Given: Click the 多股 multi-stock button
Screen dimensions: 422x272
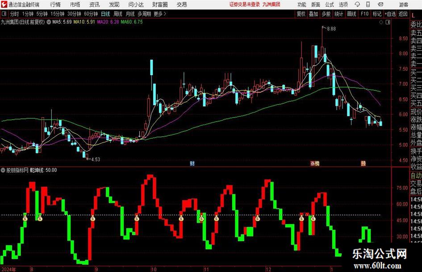Looking at the screenshot, I should coord(326,14).
